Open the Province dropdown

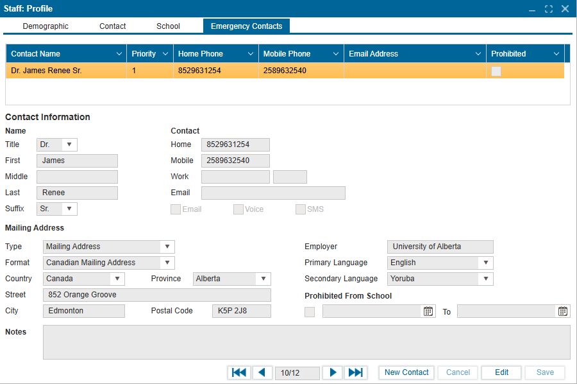pos(263,279)
